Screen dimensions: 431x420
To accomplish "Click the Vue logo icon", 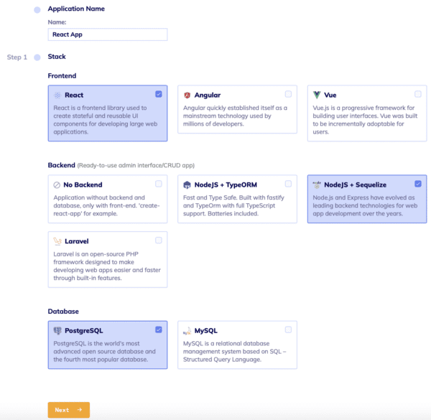I will [x=317, y=95].
